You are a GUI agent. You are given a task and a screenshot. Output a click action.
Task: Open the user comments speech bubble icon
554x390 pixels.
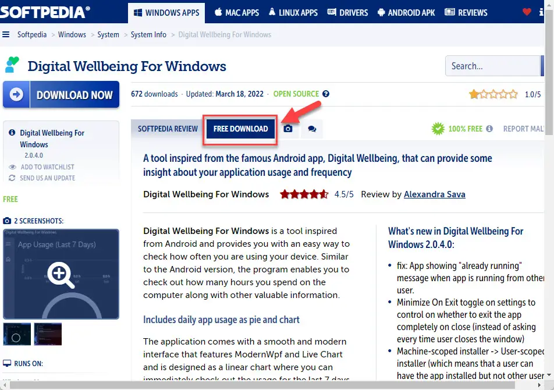[312, 129]
